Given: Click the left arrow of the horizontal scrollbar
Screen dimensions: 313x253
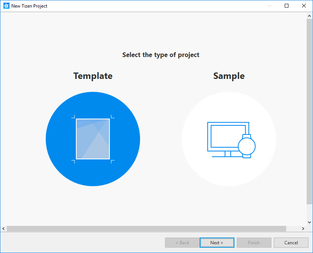Looking at the screenshot, I should [x=3, y=228].
